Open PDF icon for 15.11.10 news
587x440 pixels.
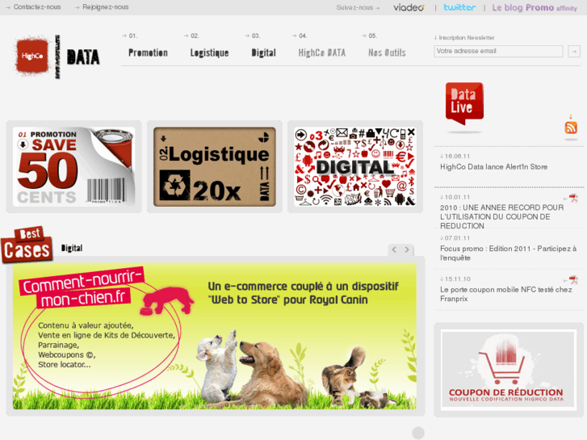[x=573, y=279]
